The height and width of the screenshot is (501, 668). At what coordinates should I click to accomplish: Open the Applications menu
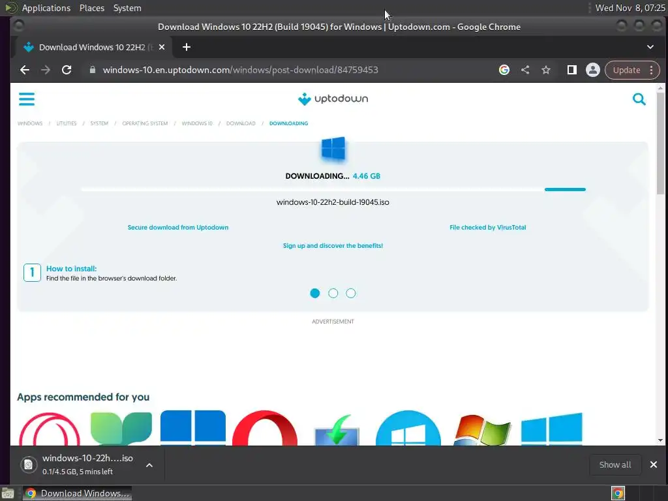click(x=46, y=8)
